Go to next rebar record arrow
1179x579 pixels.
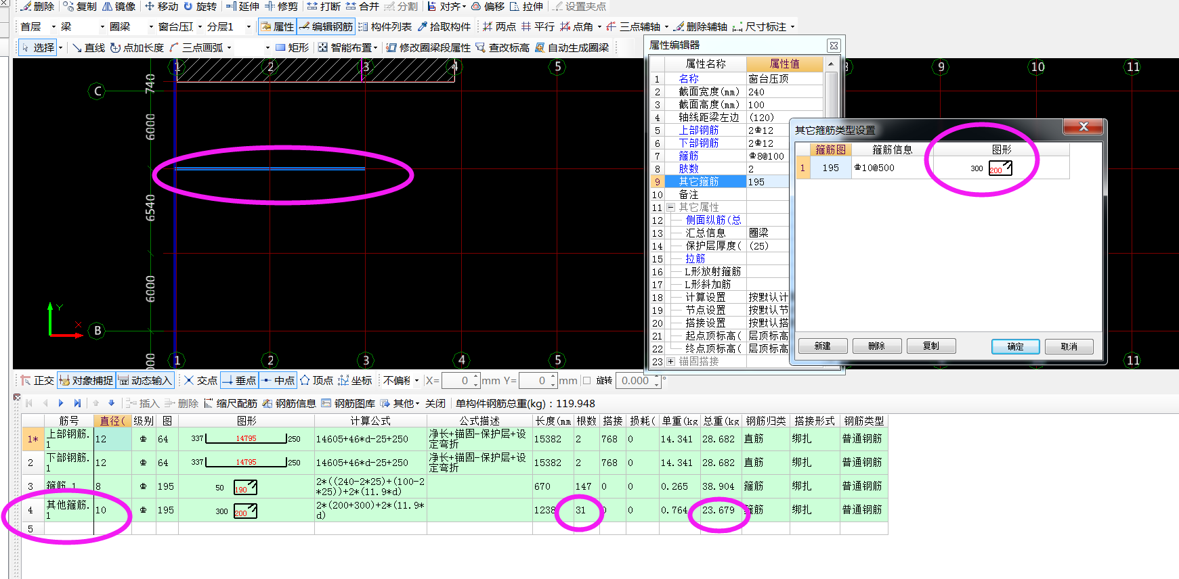[61, 403]
